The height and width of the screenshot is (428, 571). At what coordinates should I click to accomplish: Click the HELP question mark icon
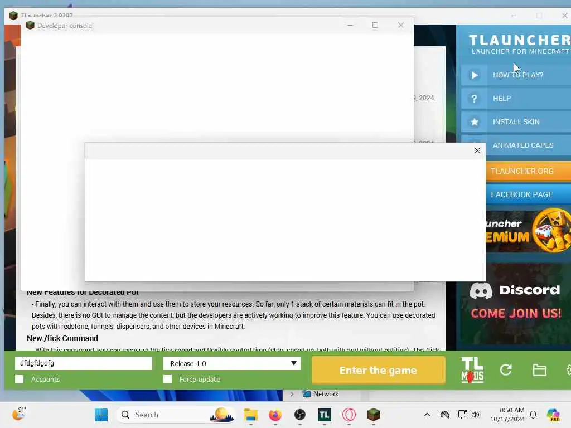point(474,99)
